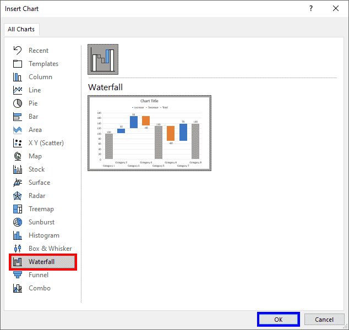Choose the Recent label

[39, 51]
